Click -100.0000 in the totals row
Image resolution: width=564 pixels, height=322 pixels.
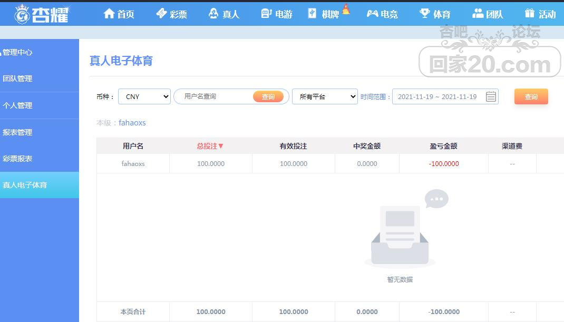tap(444, 312)
